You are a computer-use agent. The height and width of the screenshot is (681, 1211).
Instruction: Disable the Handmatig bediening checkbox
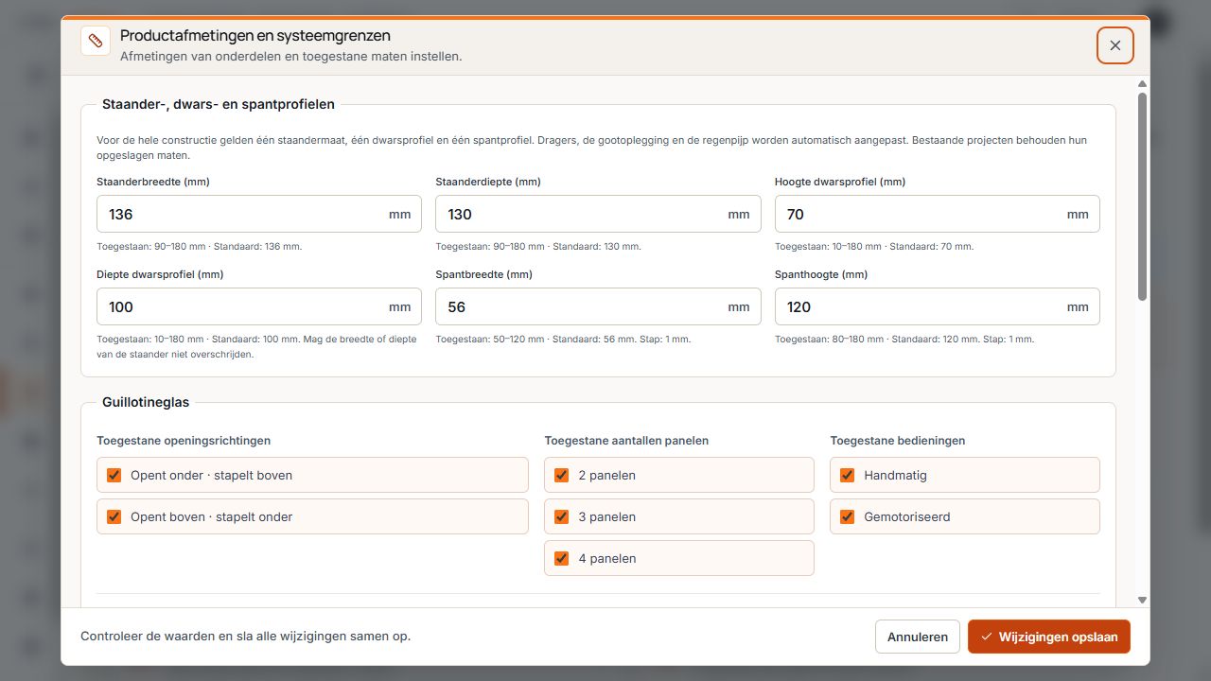pyautogui.click(x=848, y=475)
